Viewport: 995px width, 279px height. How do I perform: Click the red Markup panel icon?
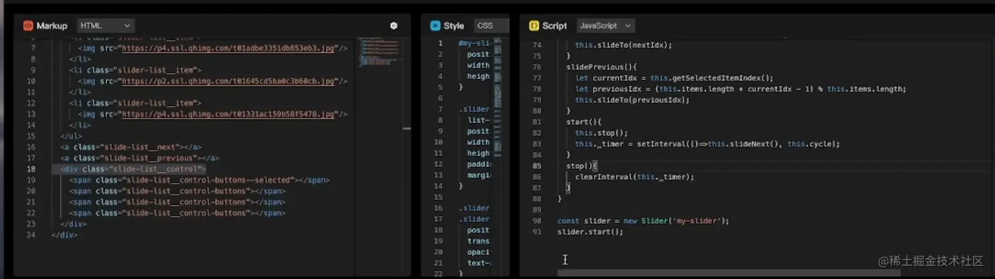click(x=28, y=26)
